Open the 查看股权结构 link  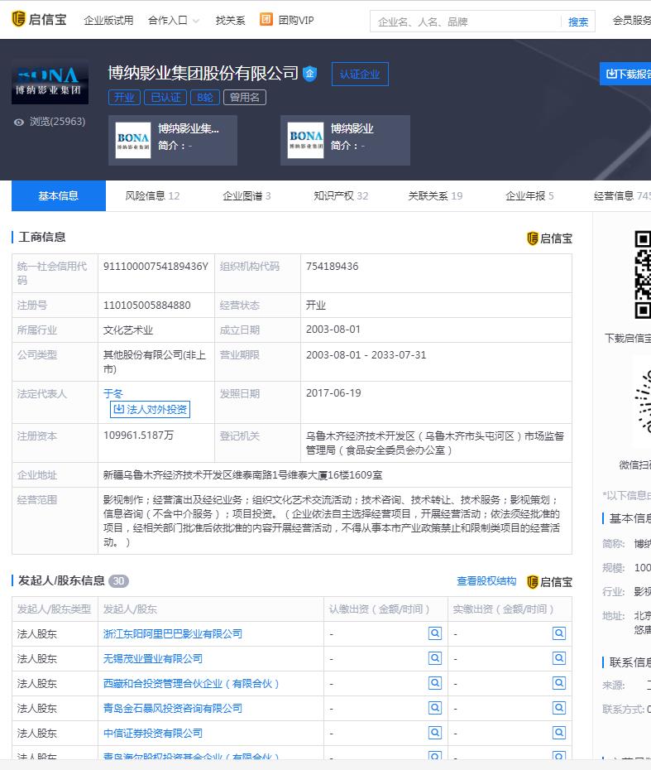click(486, 581)
